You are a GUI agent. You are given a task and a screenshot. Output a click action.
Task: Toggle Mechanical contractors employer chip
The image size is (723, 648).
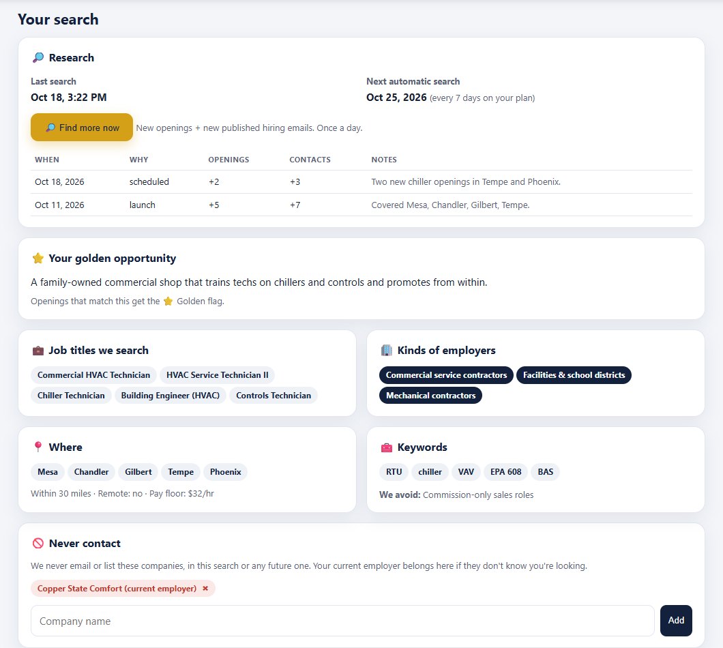point(430,395)
